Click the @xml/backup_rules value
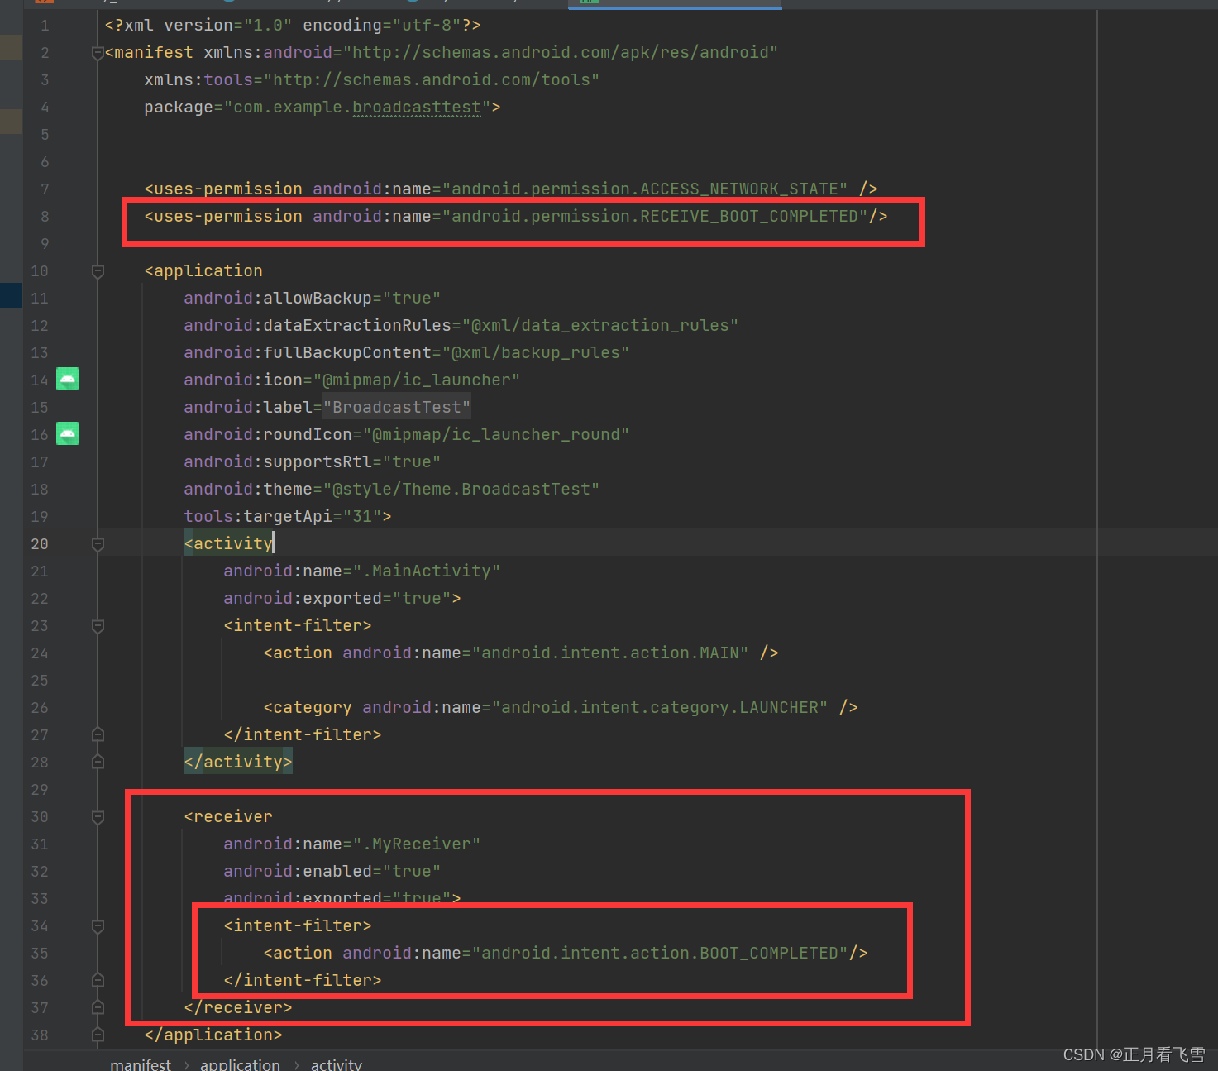1218x1071 pixels. pos(536,353)
